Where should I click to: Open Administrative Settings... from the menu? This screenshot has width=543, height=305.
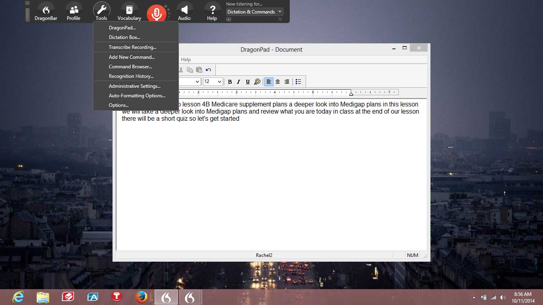(x=136, y=86)
